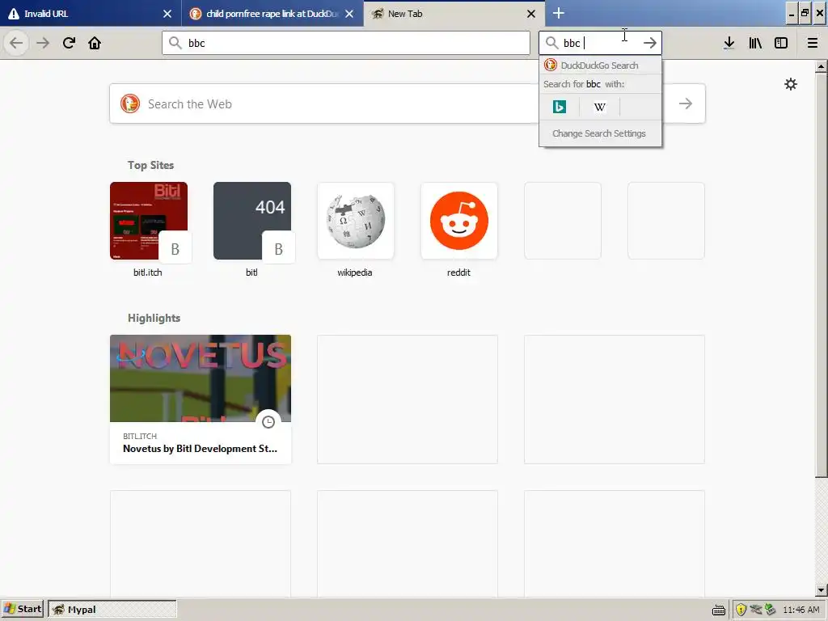
Task: Open the hamburger application menu
Action: [x=813, y=43]
